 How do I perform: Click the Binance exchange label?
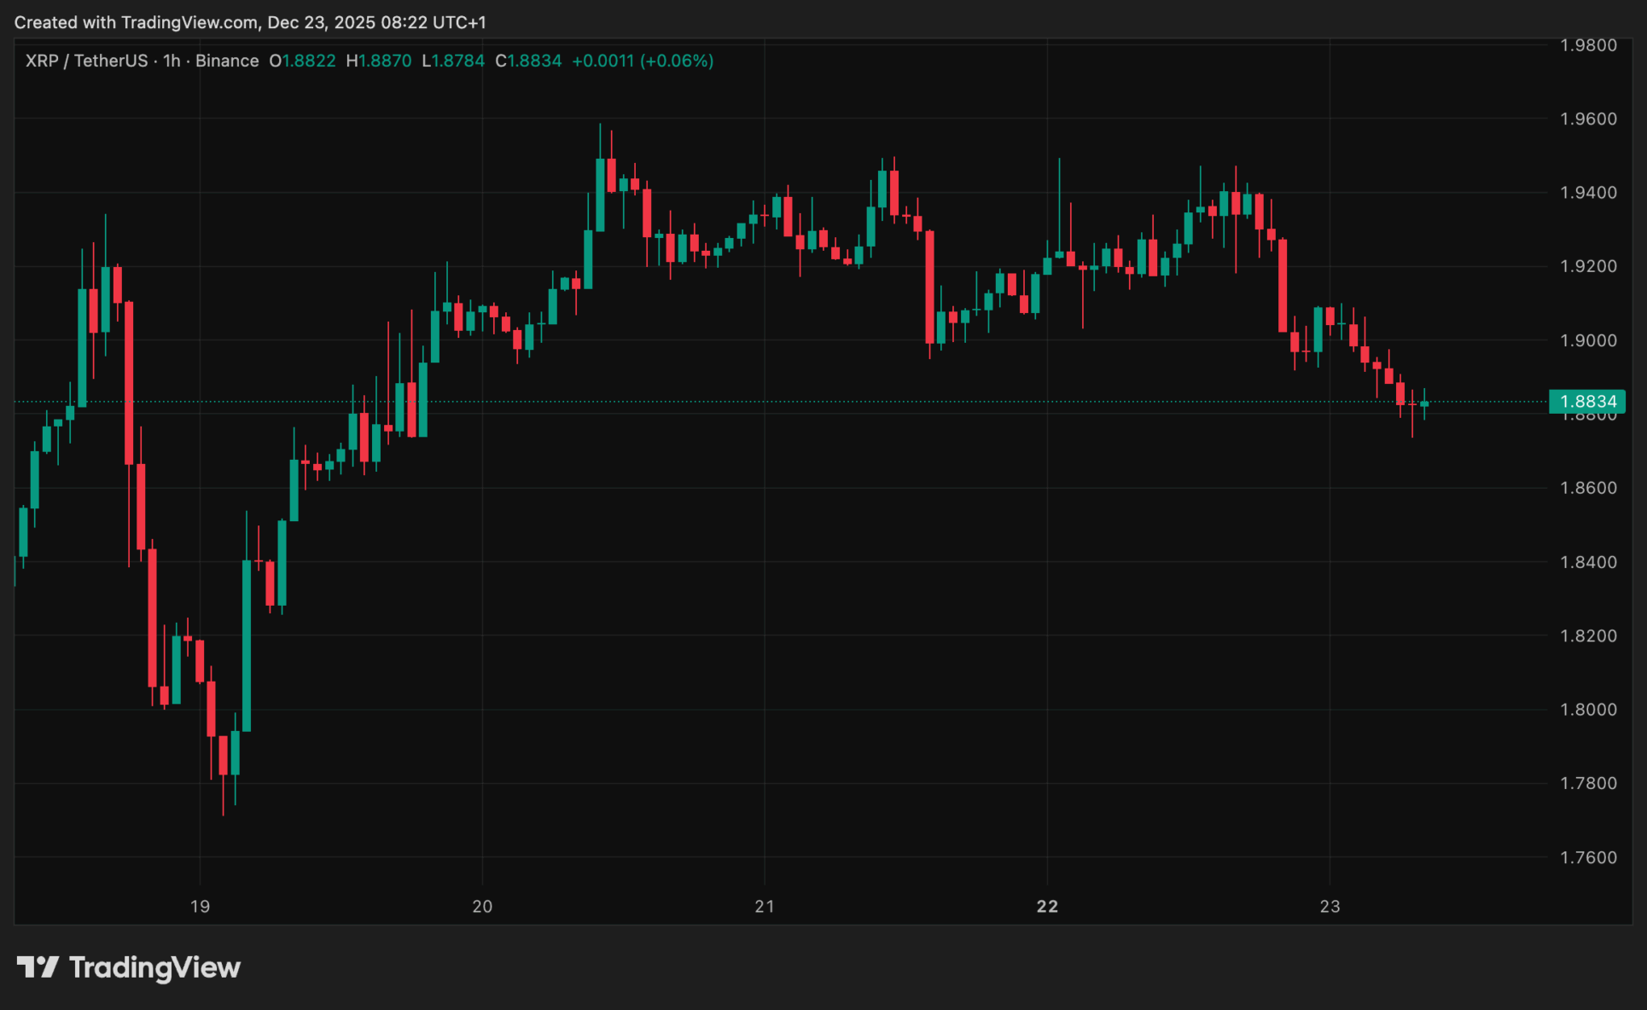[x=227, y=61]
